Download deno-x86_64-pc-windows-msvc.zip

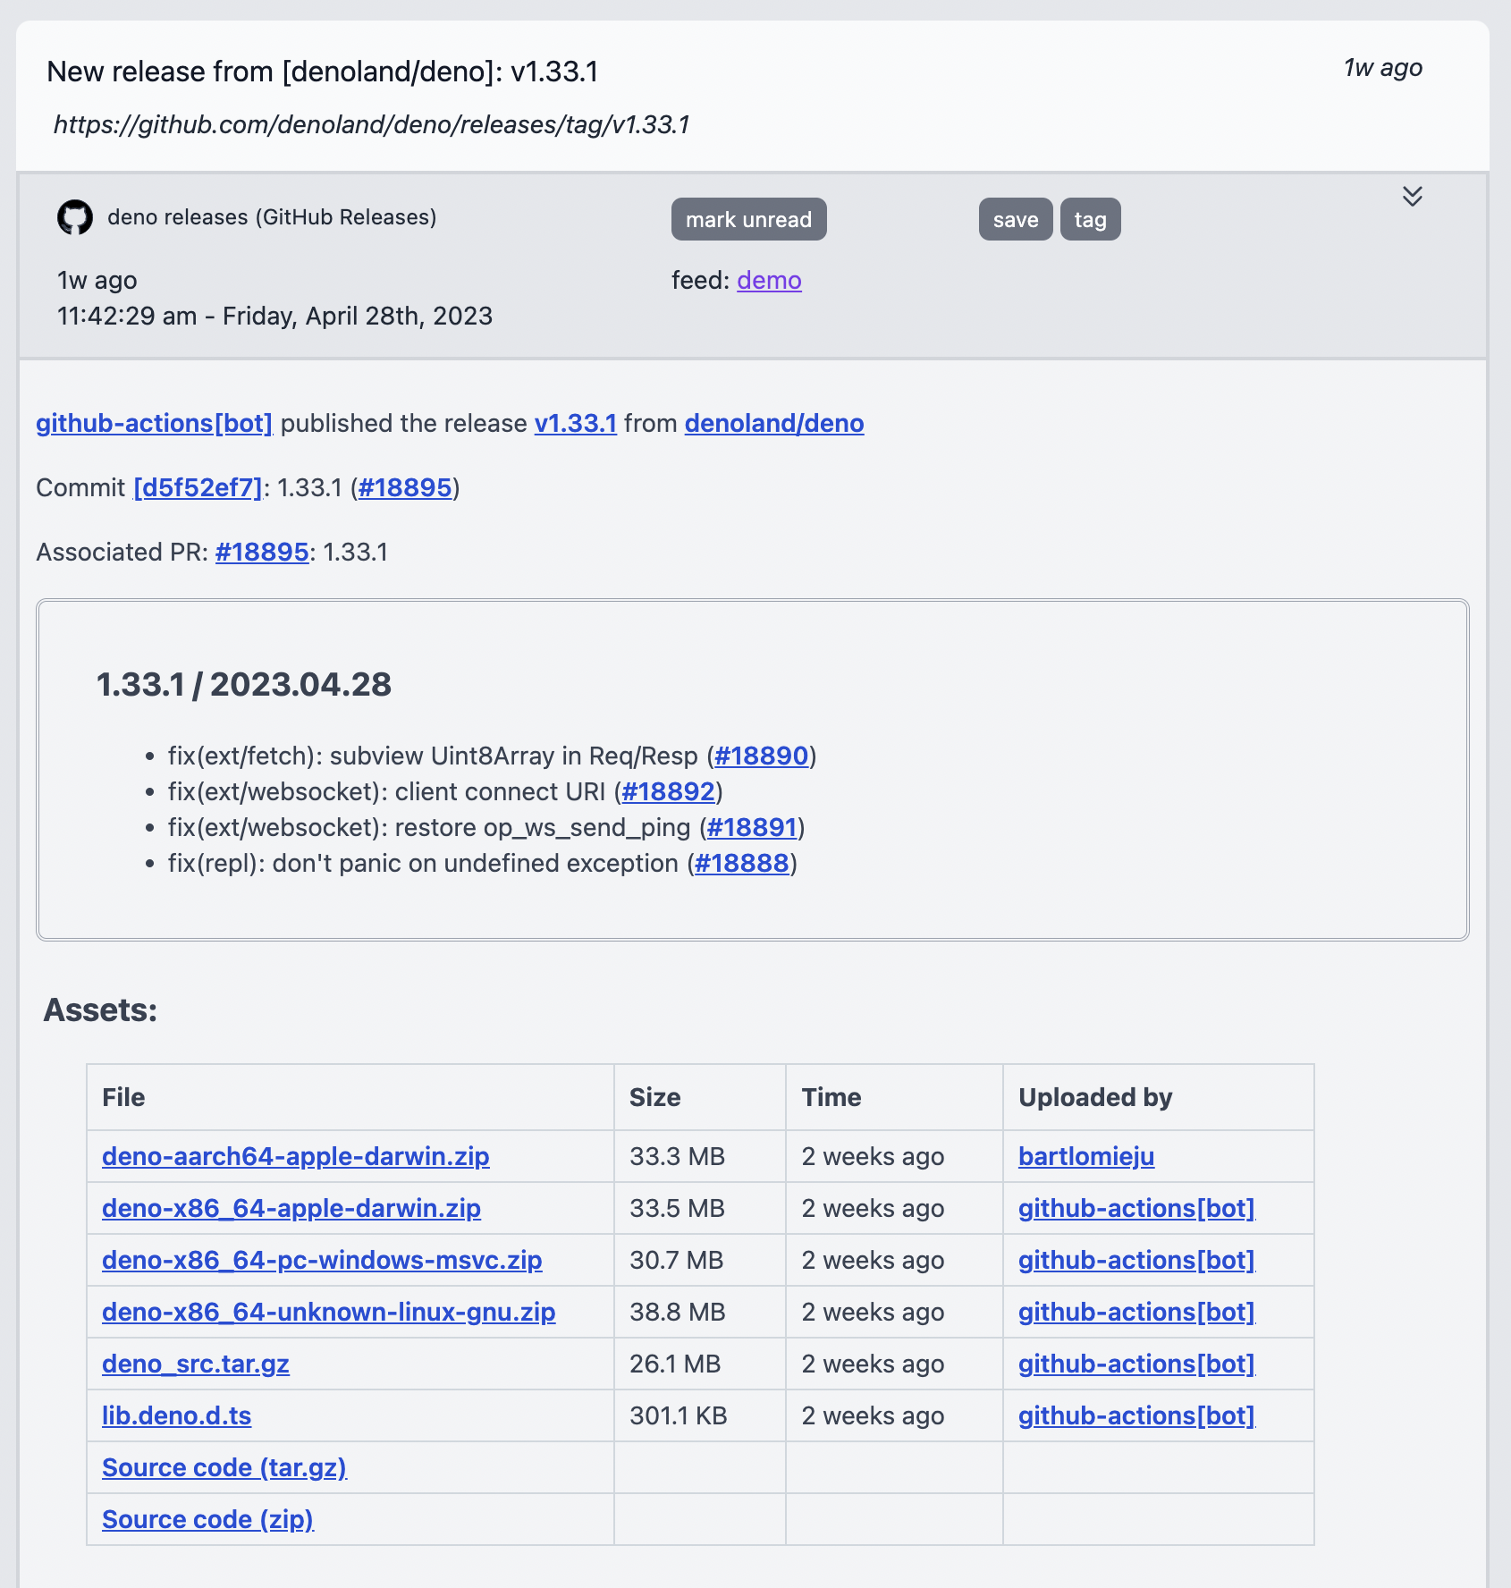pyautogui.click(x=322, y=1260)
